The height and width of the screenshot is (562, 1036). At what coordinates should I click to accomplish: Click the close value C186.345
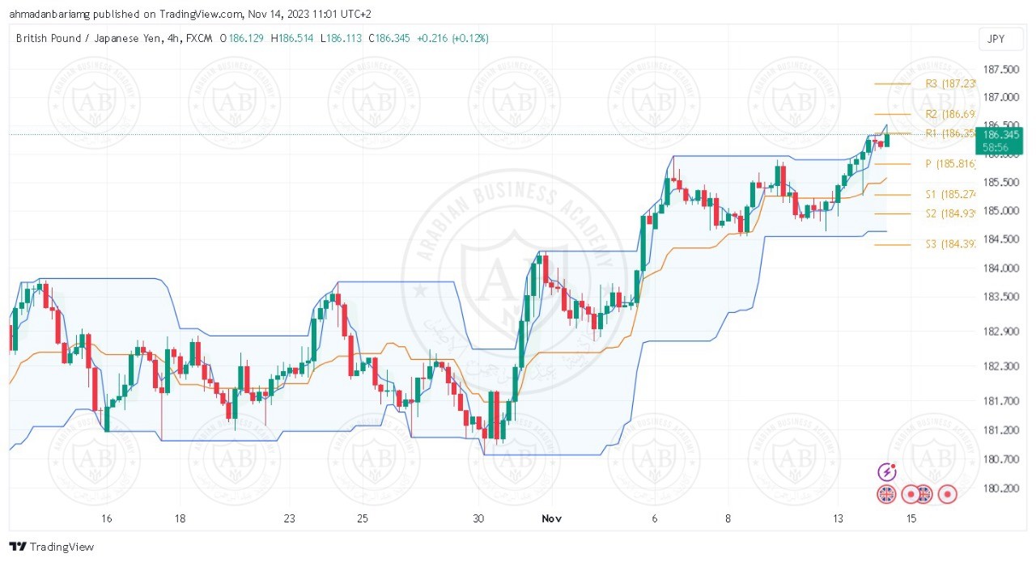point(390,38)
